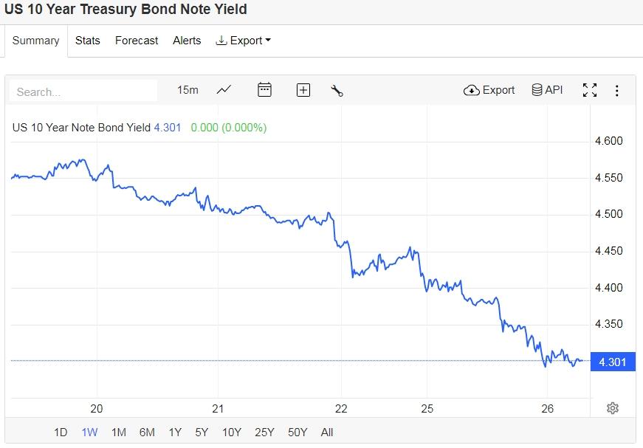
Task: Enter fullscreen chart mode
Action: point(589,90)
